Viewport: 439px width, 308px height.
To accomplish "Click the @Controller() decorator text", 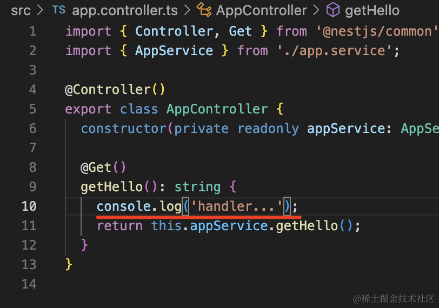I will click(115, 90).
